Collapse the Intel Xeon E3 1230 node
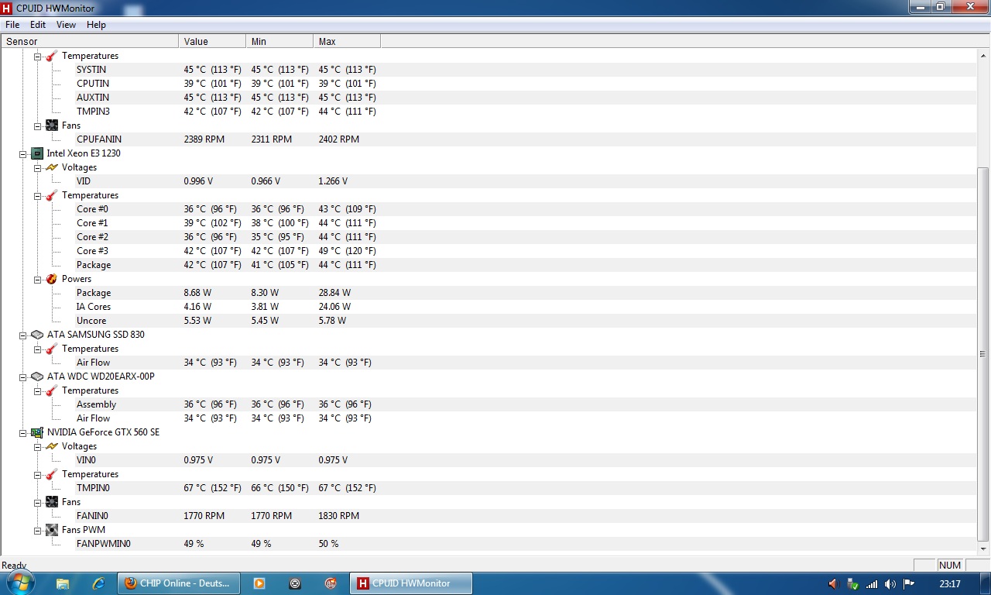The image size is (991, 595). point(22,153)
